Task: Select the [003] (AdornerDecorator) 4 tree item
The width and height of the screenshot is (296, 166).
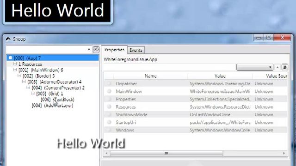Action: [55, 82]
